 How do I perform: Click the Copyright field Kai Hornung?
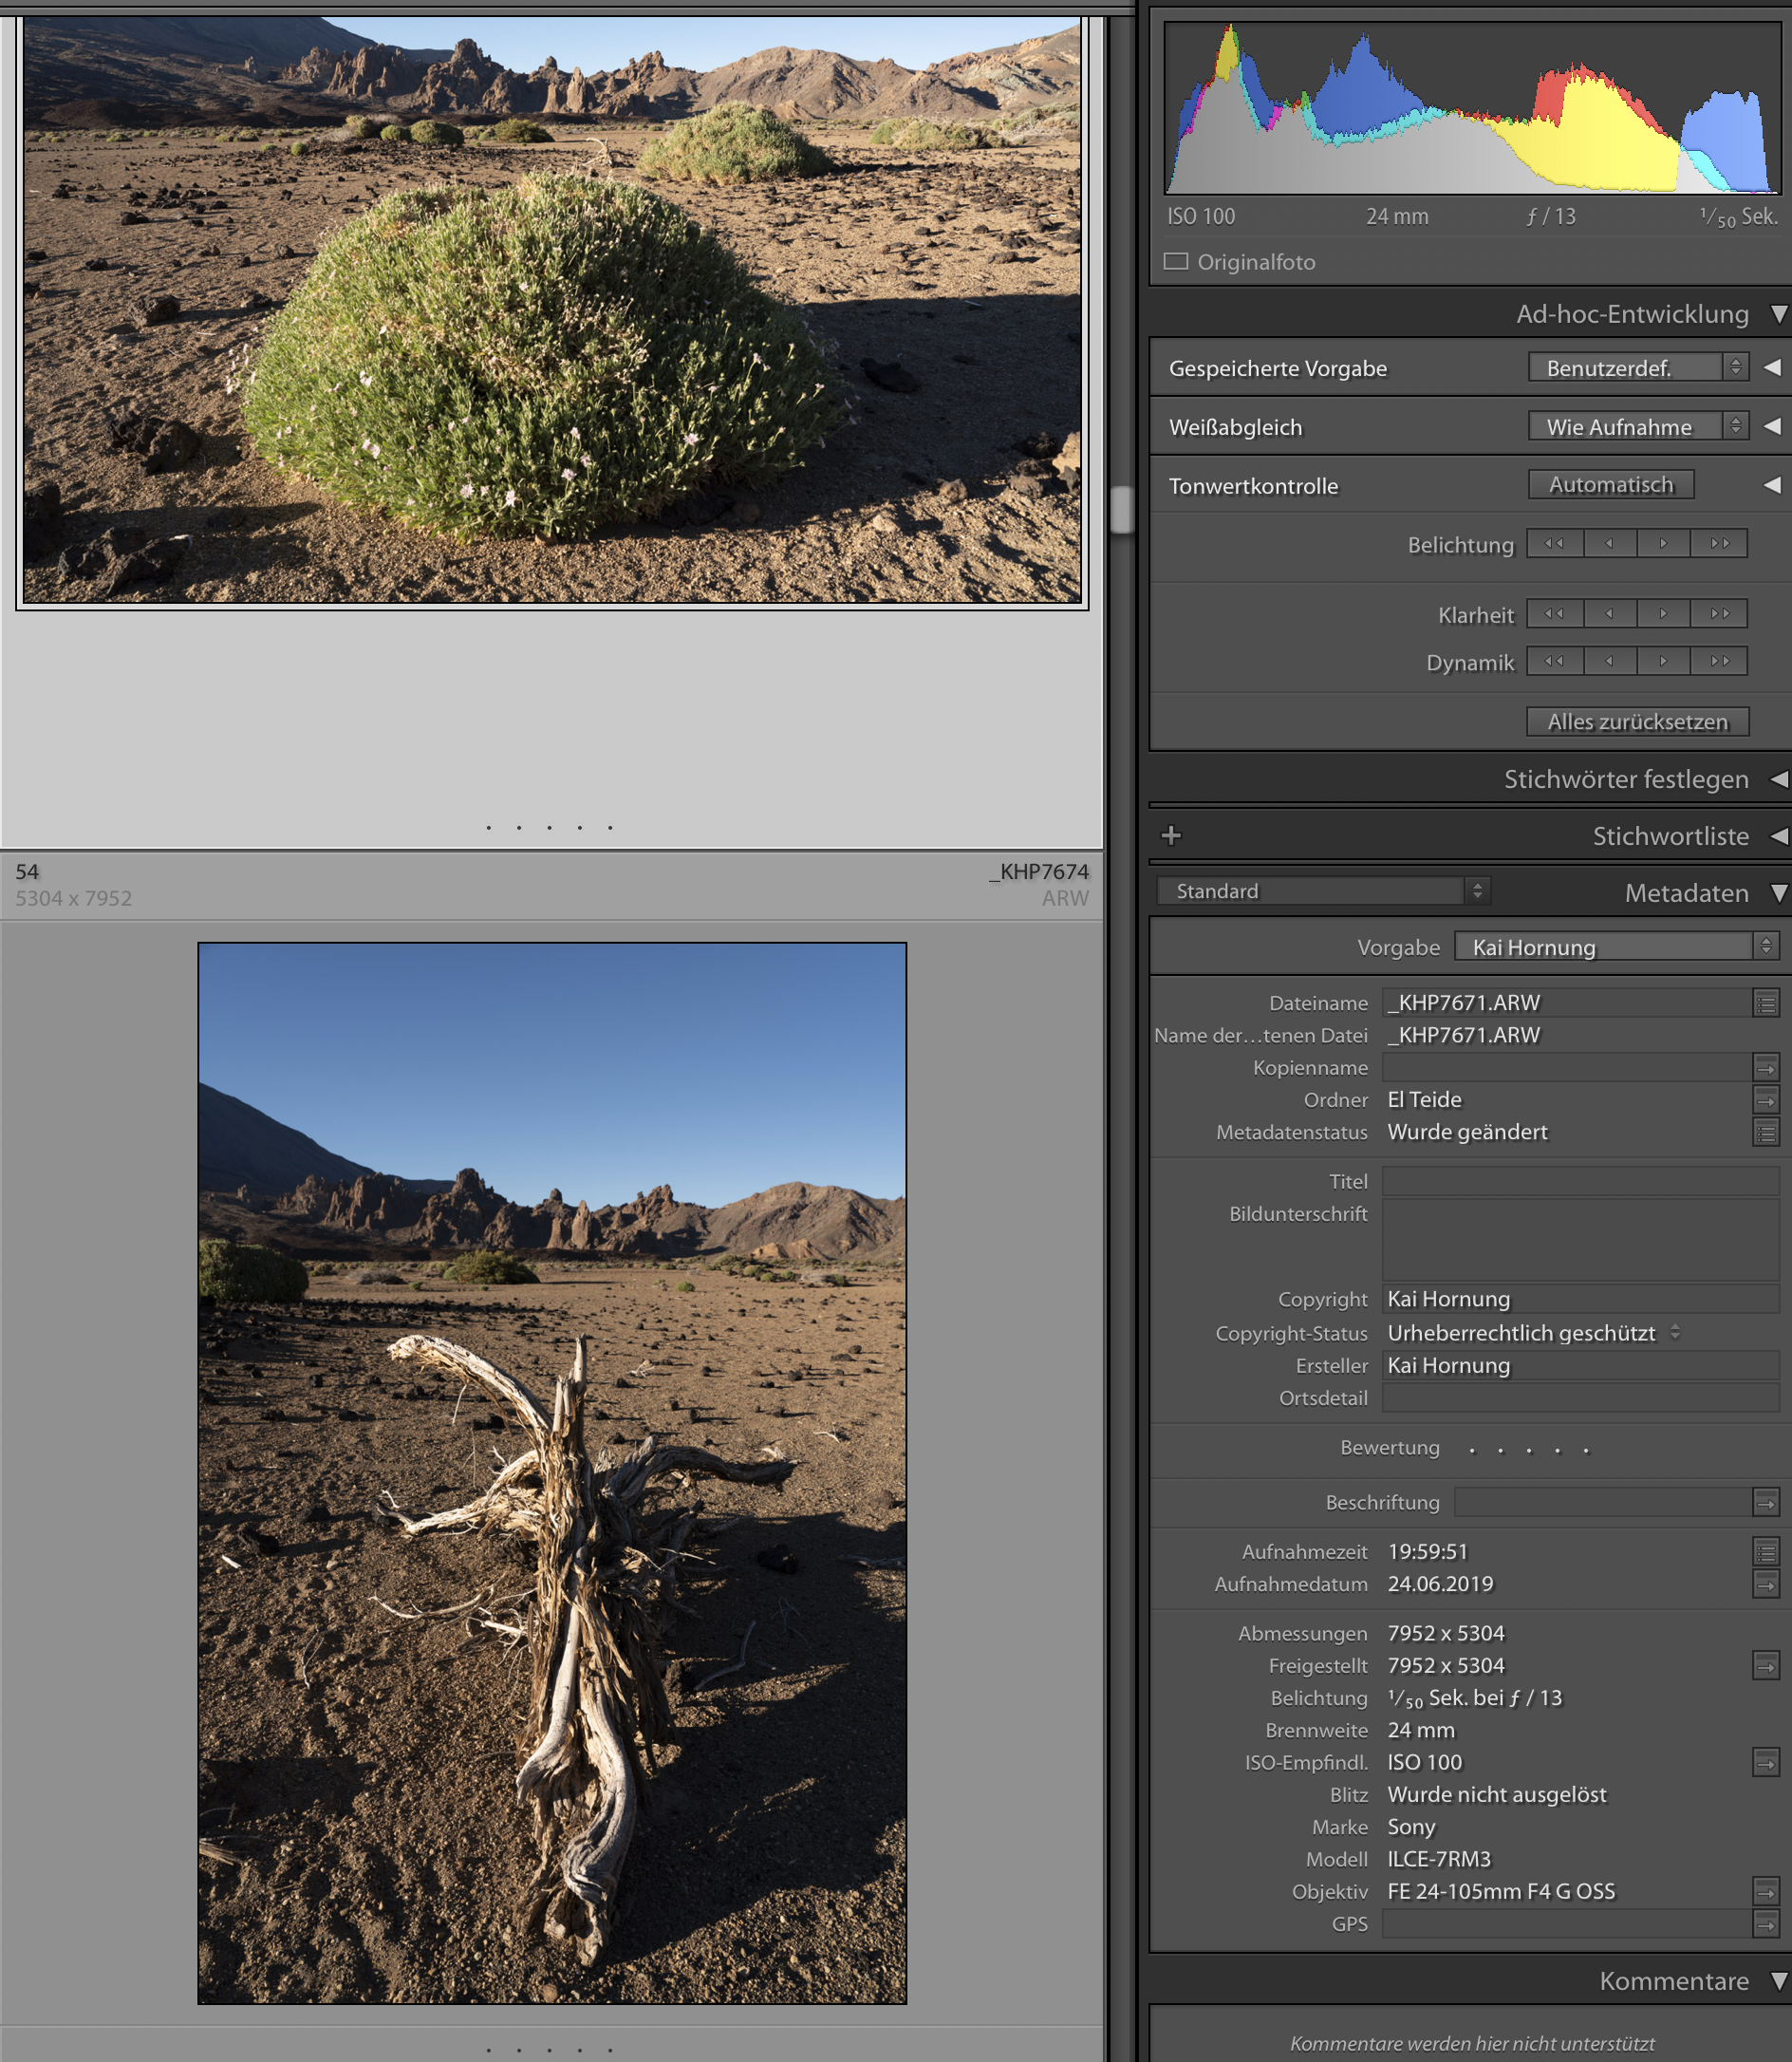point(1580,1299)
